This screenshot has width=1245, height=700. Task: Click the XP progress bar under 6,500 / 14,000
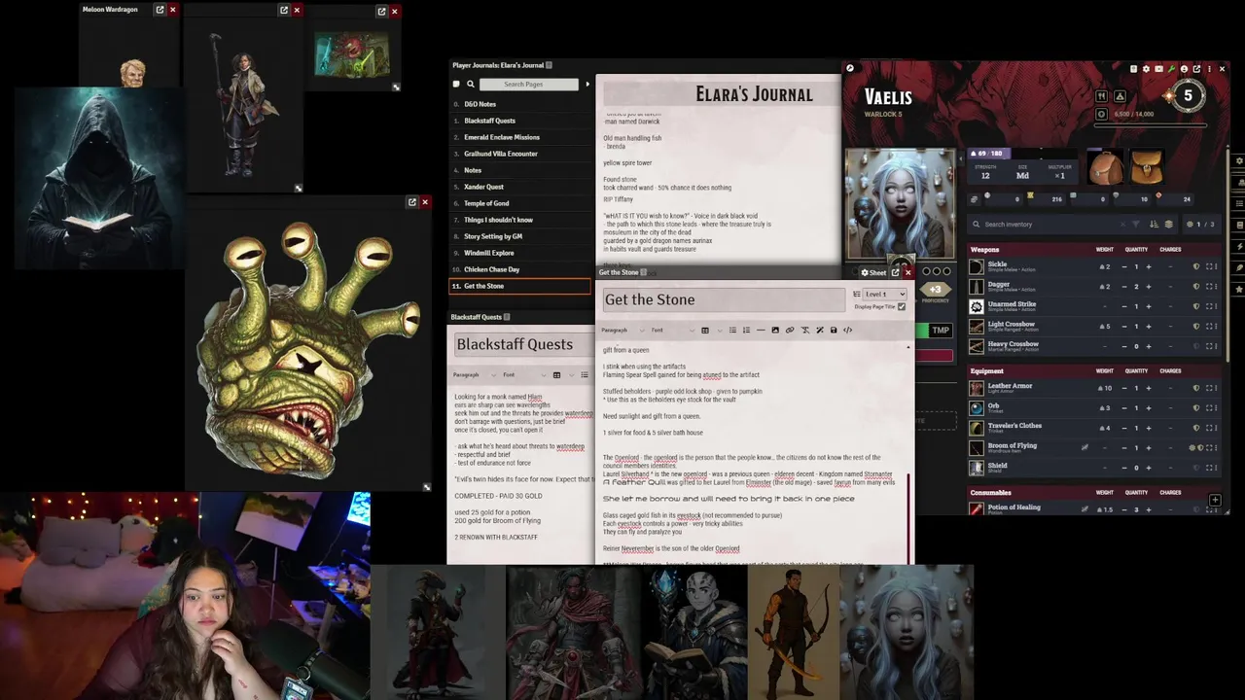[x=1151, y=125]
